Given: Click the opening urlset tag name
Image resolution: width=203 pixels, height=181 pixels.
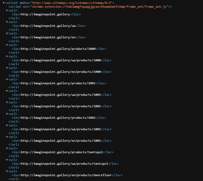Looking at the screenshot, I should (12, 3).
